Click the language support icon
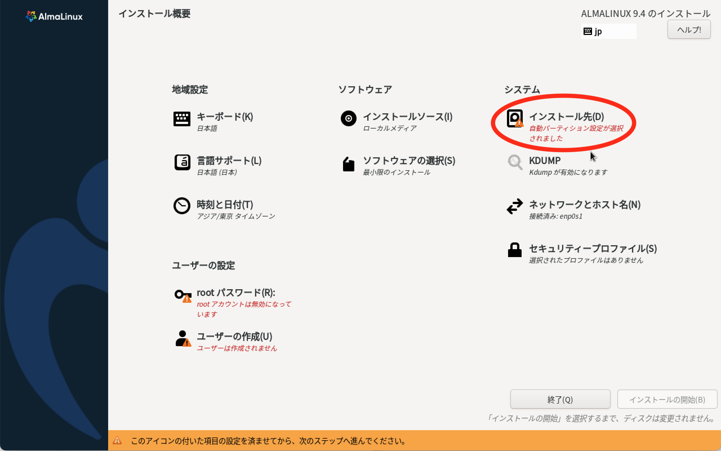Viewport: 721px width, 451px height. click(x=182, y=163)
